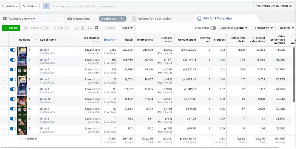The height and width of the screenshot is (149, 296).
Task: Open the Инста7 ad set link
Action: coord(45,60)
